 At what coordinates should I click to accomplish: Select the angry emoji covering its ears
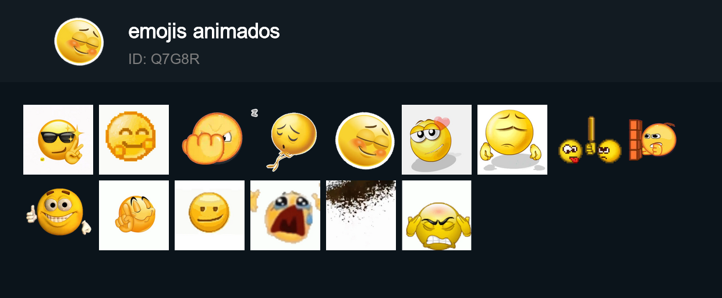point(437,215)
